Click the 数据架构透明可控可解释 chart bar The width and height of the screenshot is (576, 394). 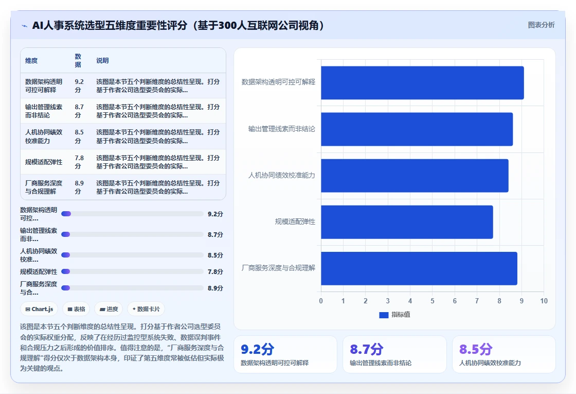tap(422, 83)
